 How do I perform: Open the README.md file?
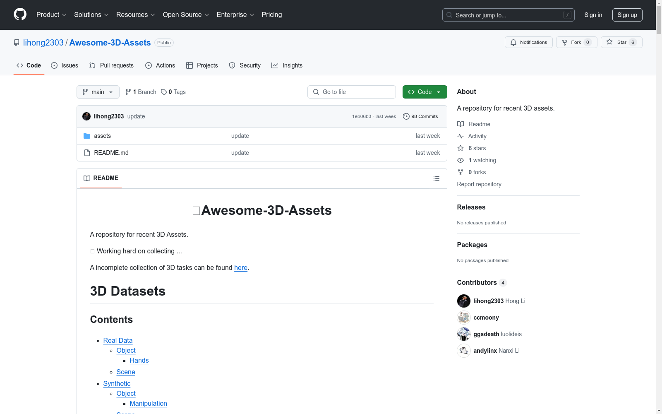(x=111, y=153)
